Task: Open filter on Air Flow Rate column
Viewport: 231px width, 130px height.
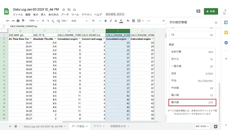Action: (x=30, y=39)
